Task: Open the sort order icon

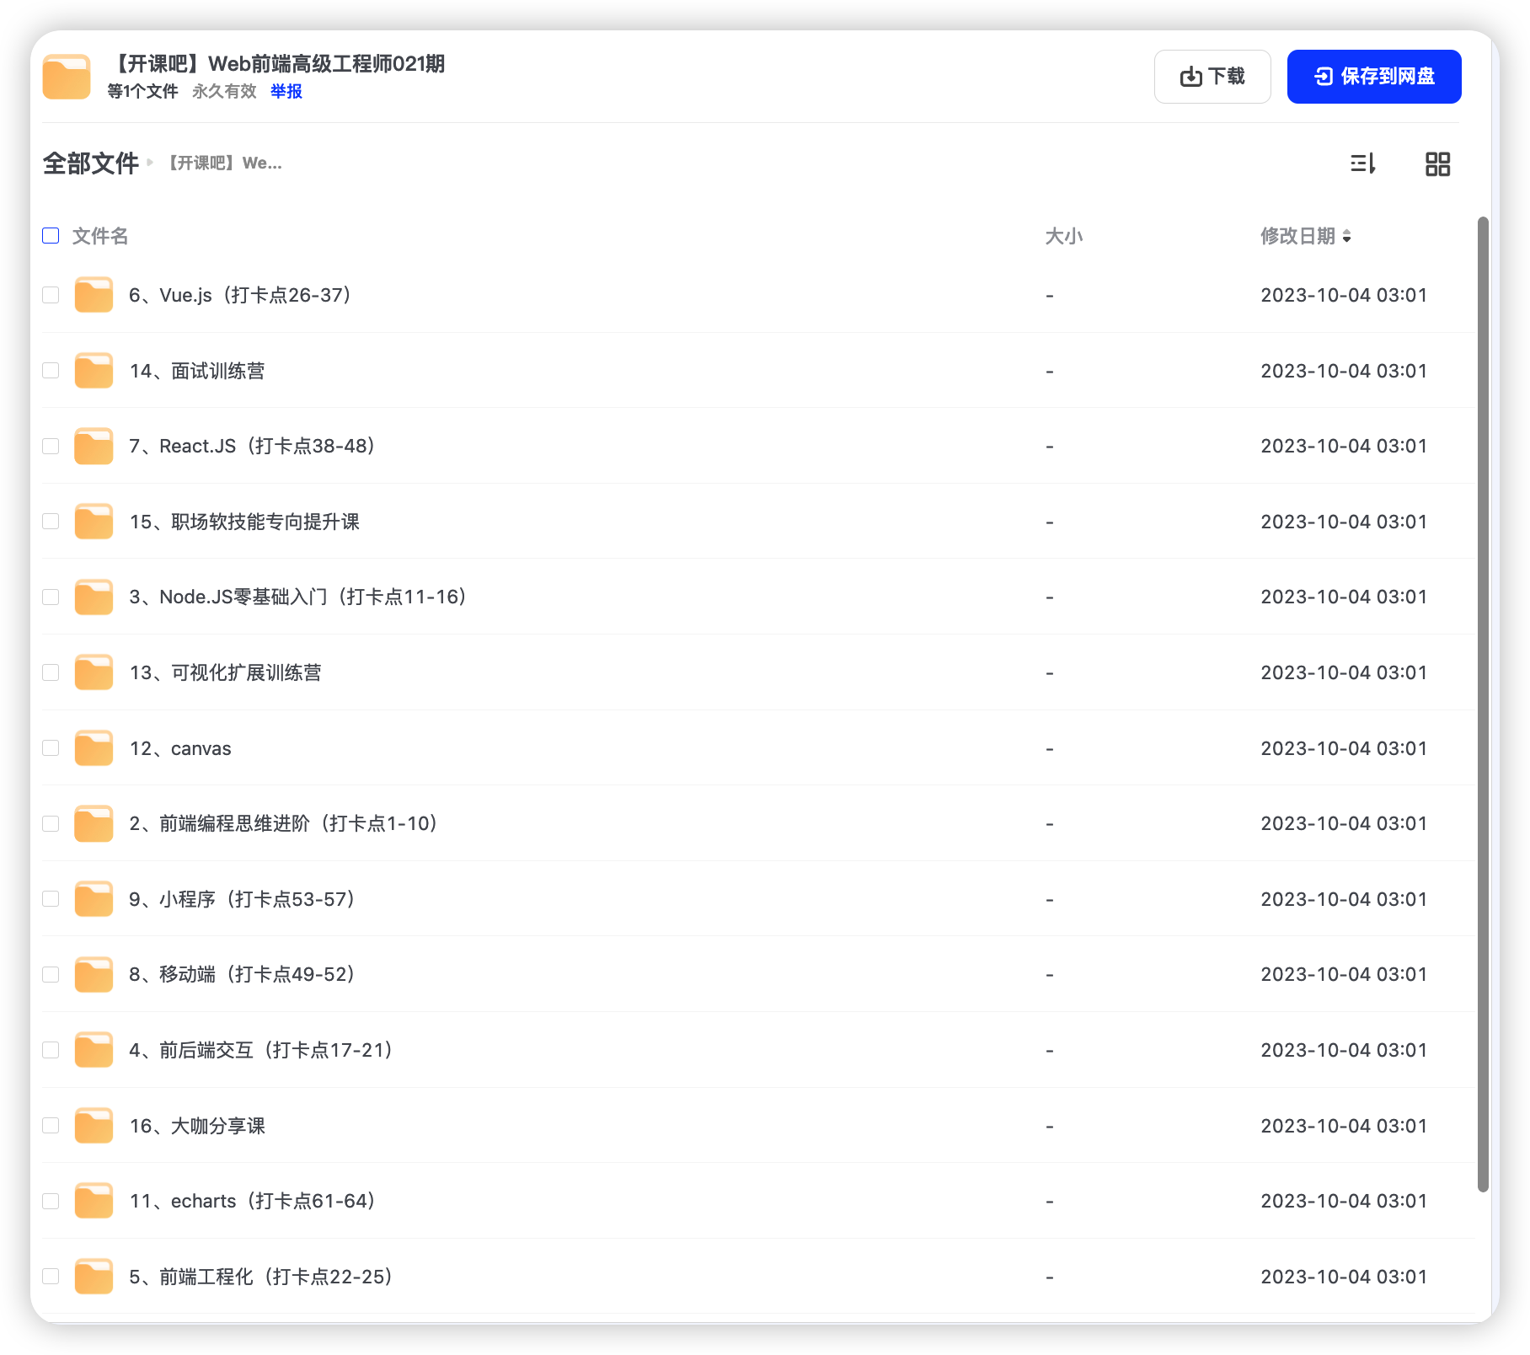Action: click(1362, 163)
